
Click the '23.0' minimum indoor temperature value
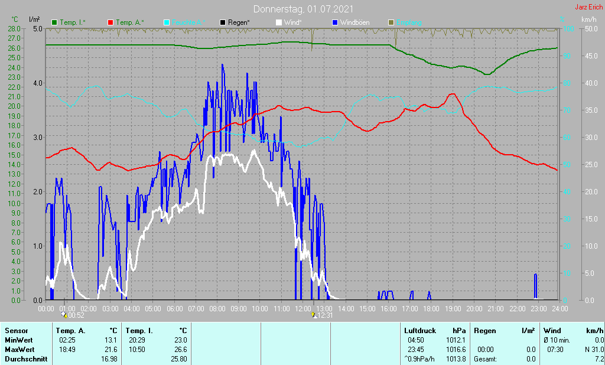click(x=181, y=340)
